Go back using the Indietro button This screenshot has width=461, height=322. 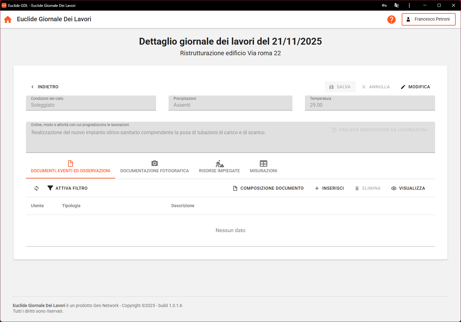coord(45,87)
